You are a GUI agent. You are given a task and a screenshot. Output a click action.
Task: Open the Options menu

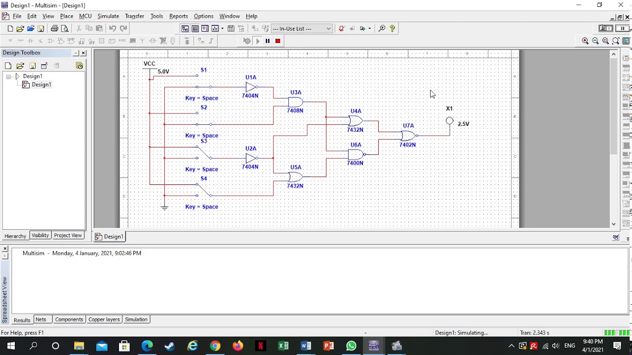click(203, 16)
